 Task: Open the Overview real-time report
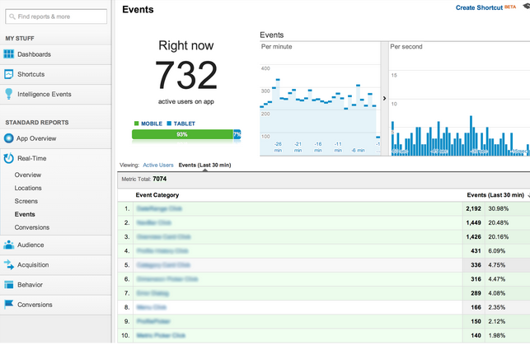(x=27, y=175)
